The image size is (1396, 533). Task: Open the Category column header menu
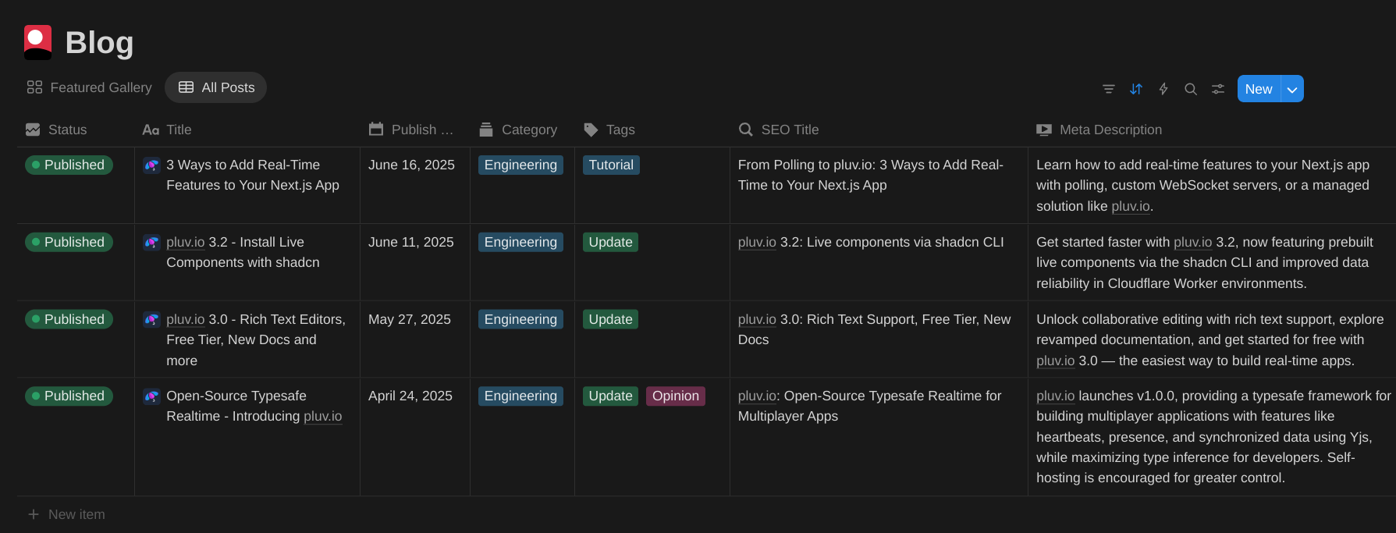pyautogui.click(x=518, y=130)
